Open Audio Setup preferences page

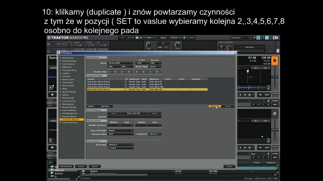click(68, 58)
